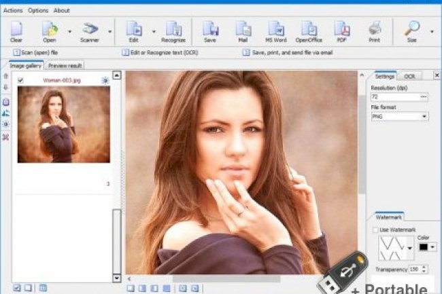Open the Options menu
Viewport: 442px width, 294px height.
pyautogui.click(x=38, y=10)
